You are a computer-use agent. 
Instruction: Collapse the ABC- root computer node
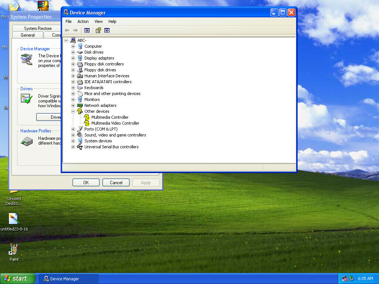[x=66, y=40]
